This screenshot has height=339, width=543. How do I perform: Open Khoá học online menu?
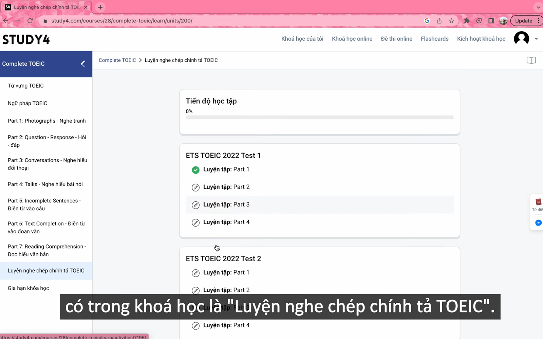click(x=352, y=39)
